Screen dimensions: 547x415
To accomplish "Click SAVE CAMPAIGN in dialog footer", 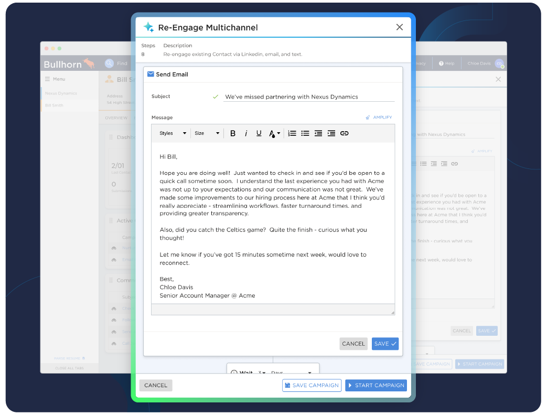I will pos(312,385).
